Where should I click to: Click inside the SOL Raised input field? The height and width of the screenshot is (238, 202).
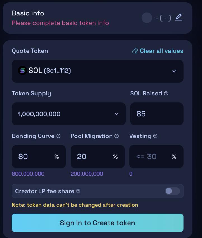[156, 114]
